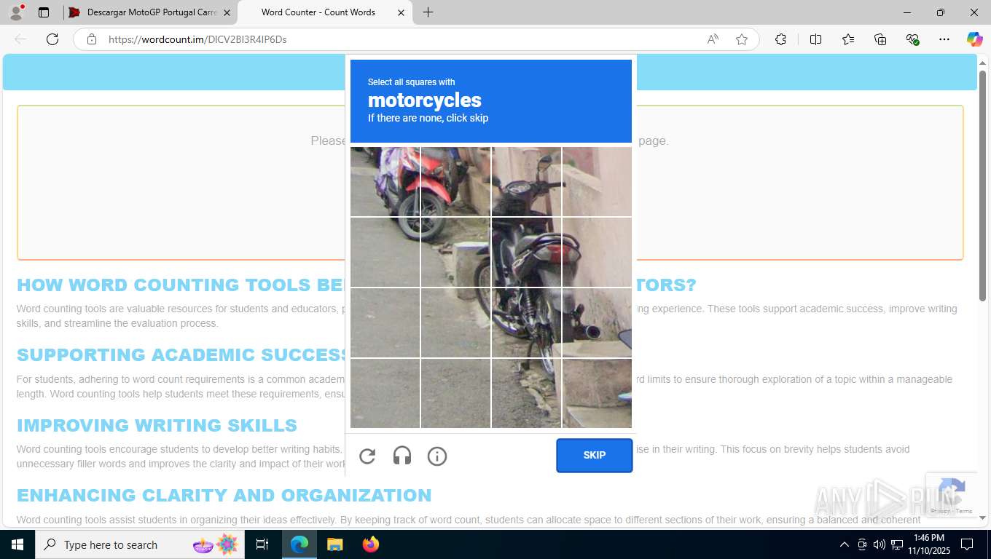Toggle Split screen icon

pyautogui.click(x=816, y=39)
